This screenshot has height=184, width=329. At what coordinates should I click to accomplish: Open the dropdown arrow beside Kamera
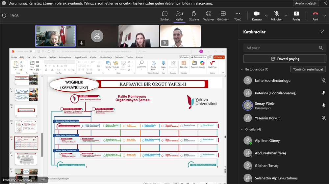(266, 15)
